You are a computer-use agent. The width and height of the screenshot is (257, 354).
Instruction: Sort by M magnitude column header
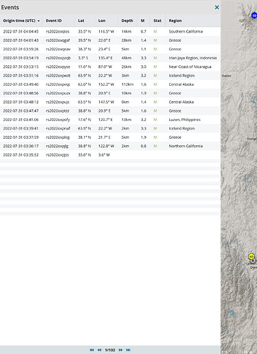coord(142,21)
